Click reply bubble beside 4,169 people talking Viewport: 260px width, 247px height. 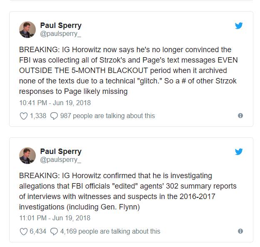click(x=54, y=231)
